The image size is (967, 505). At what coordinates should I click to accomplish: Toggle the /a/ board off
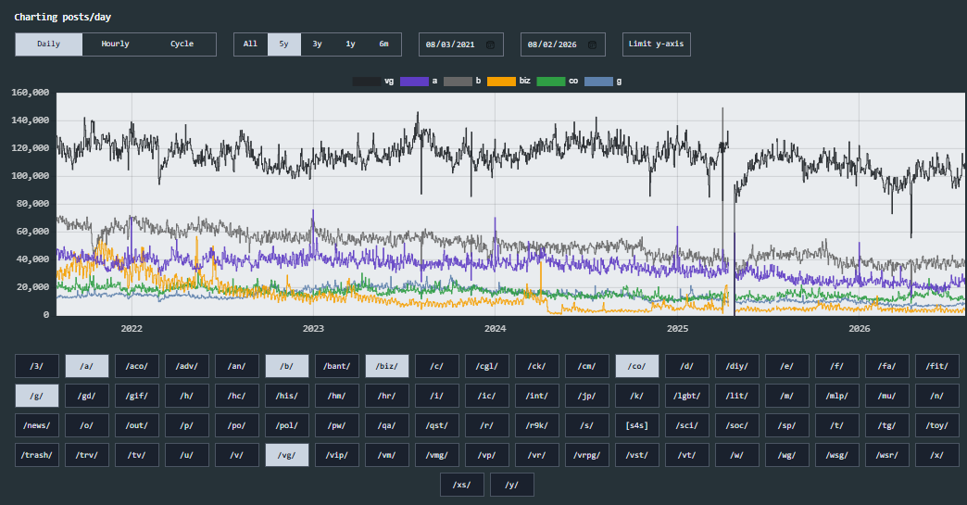pos(87,366)
